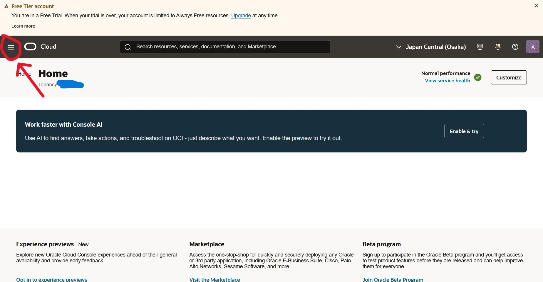Click the Oracle Cloud logo
Viewport: 543px width, 282px height.
[30, 47]
